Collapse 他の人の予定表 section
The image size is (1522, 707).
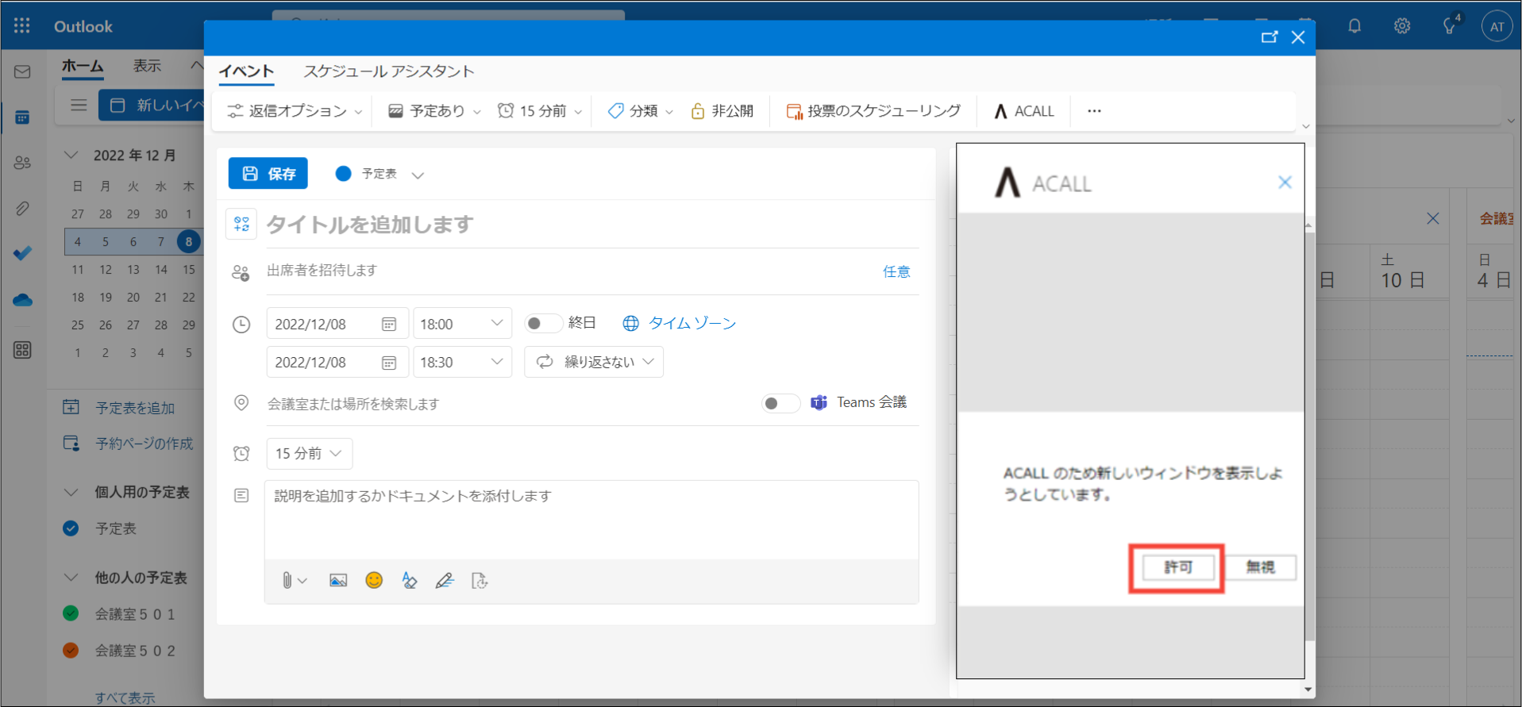tap(71, 577)
